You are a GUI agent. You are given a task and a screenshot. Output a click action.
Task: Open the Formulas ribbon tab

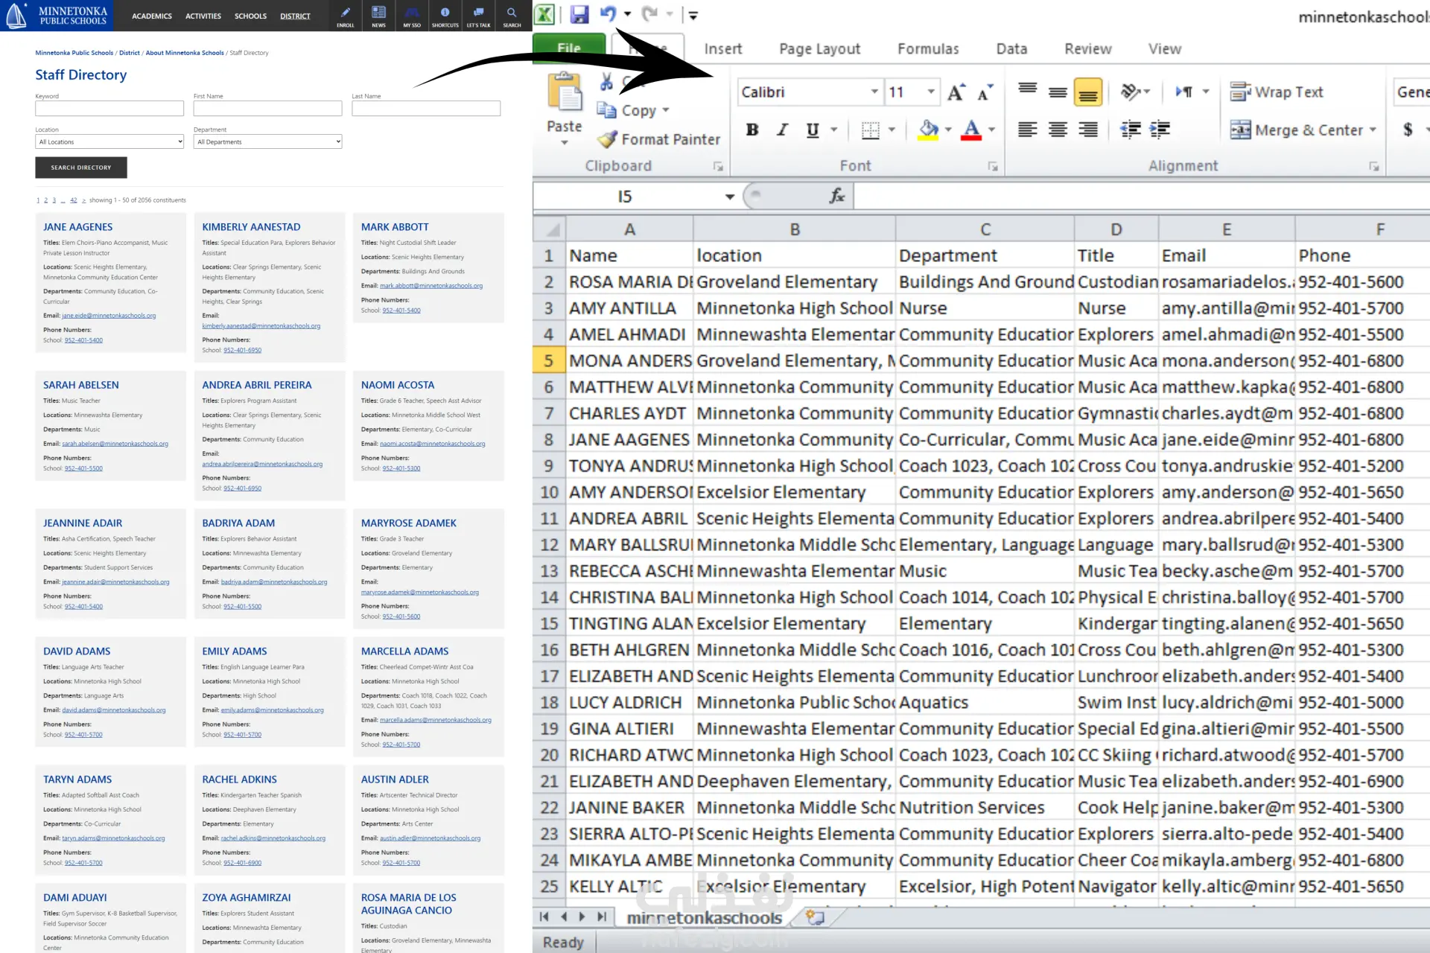[x=928, y=49]
